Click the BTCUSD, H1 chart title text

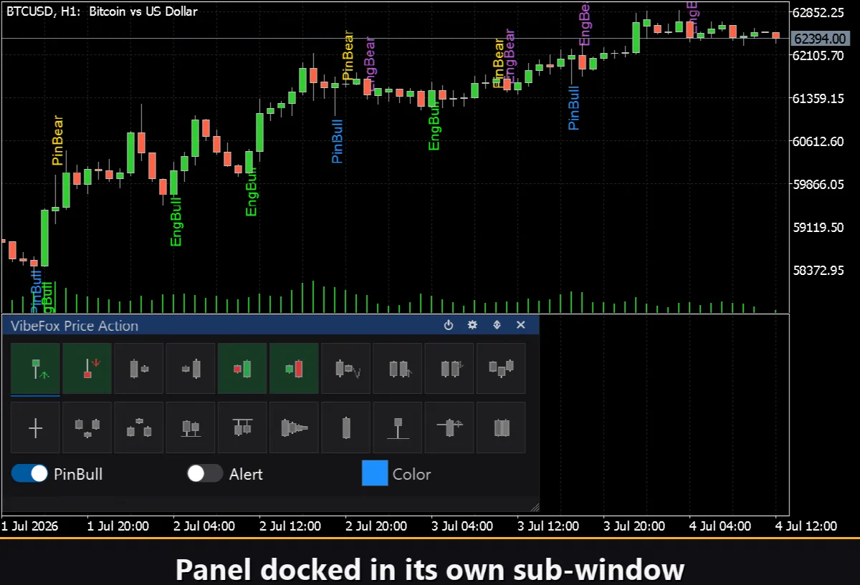coord(102,11)
